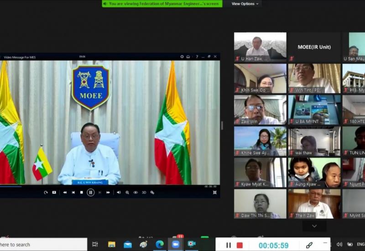The height and width of the screenshot is (251, 365).
Task: Click the video player seek progress bar
Action: [x=109, y=186]
